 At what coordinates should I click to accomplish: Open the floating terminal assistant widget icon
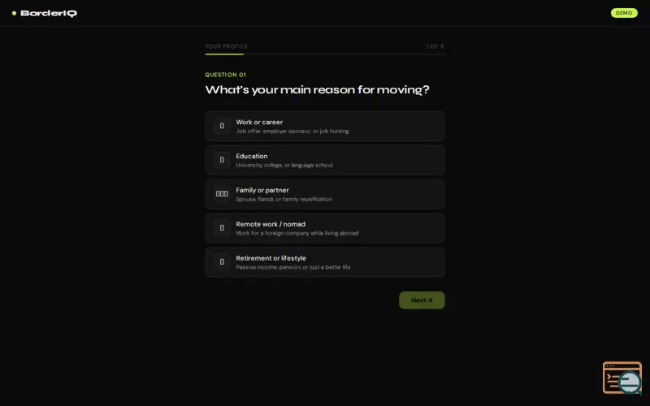point(622,378)
